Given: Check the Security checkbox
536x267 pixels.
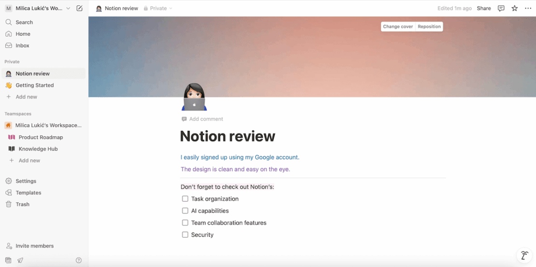Looking at the screenshot, I should pyautogui.click(x=185, y=235).
